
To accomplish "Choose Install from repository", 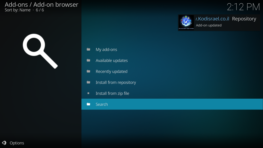I will [116, 82].
